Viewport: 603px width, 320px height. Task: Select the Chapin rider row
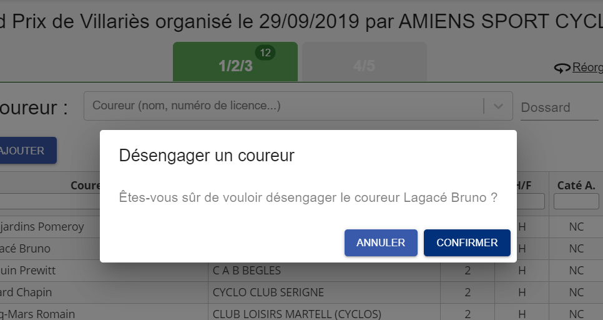pyautogui.click(x=301, y=292)
